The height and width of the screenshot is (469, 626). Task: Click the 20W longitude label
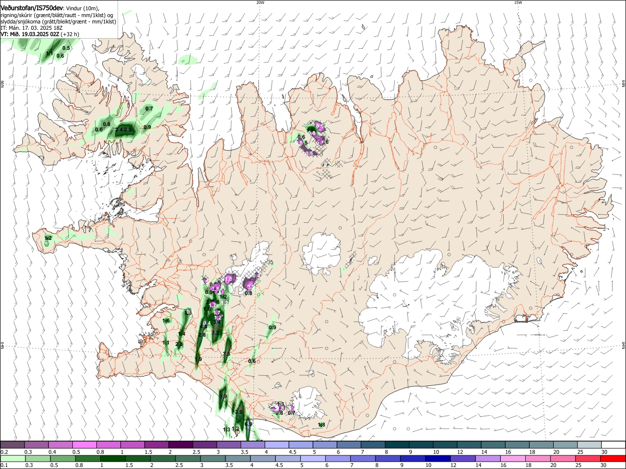pos(260,2)
